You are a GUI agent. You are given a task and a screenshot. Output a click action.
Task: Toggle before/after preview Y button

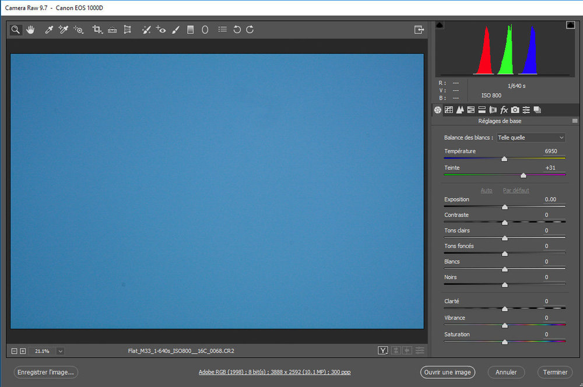[x=382, y=350]
